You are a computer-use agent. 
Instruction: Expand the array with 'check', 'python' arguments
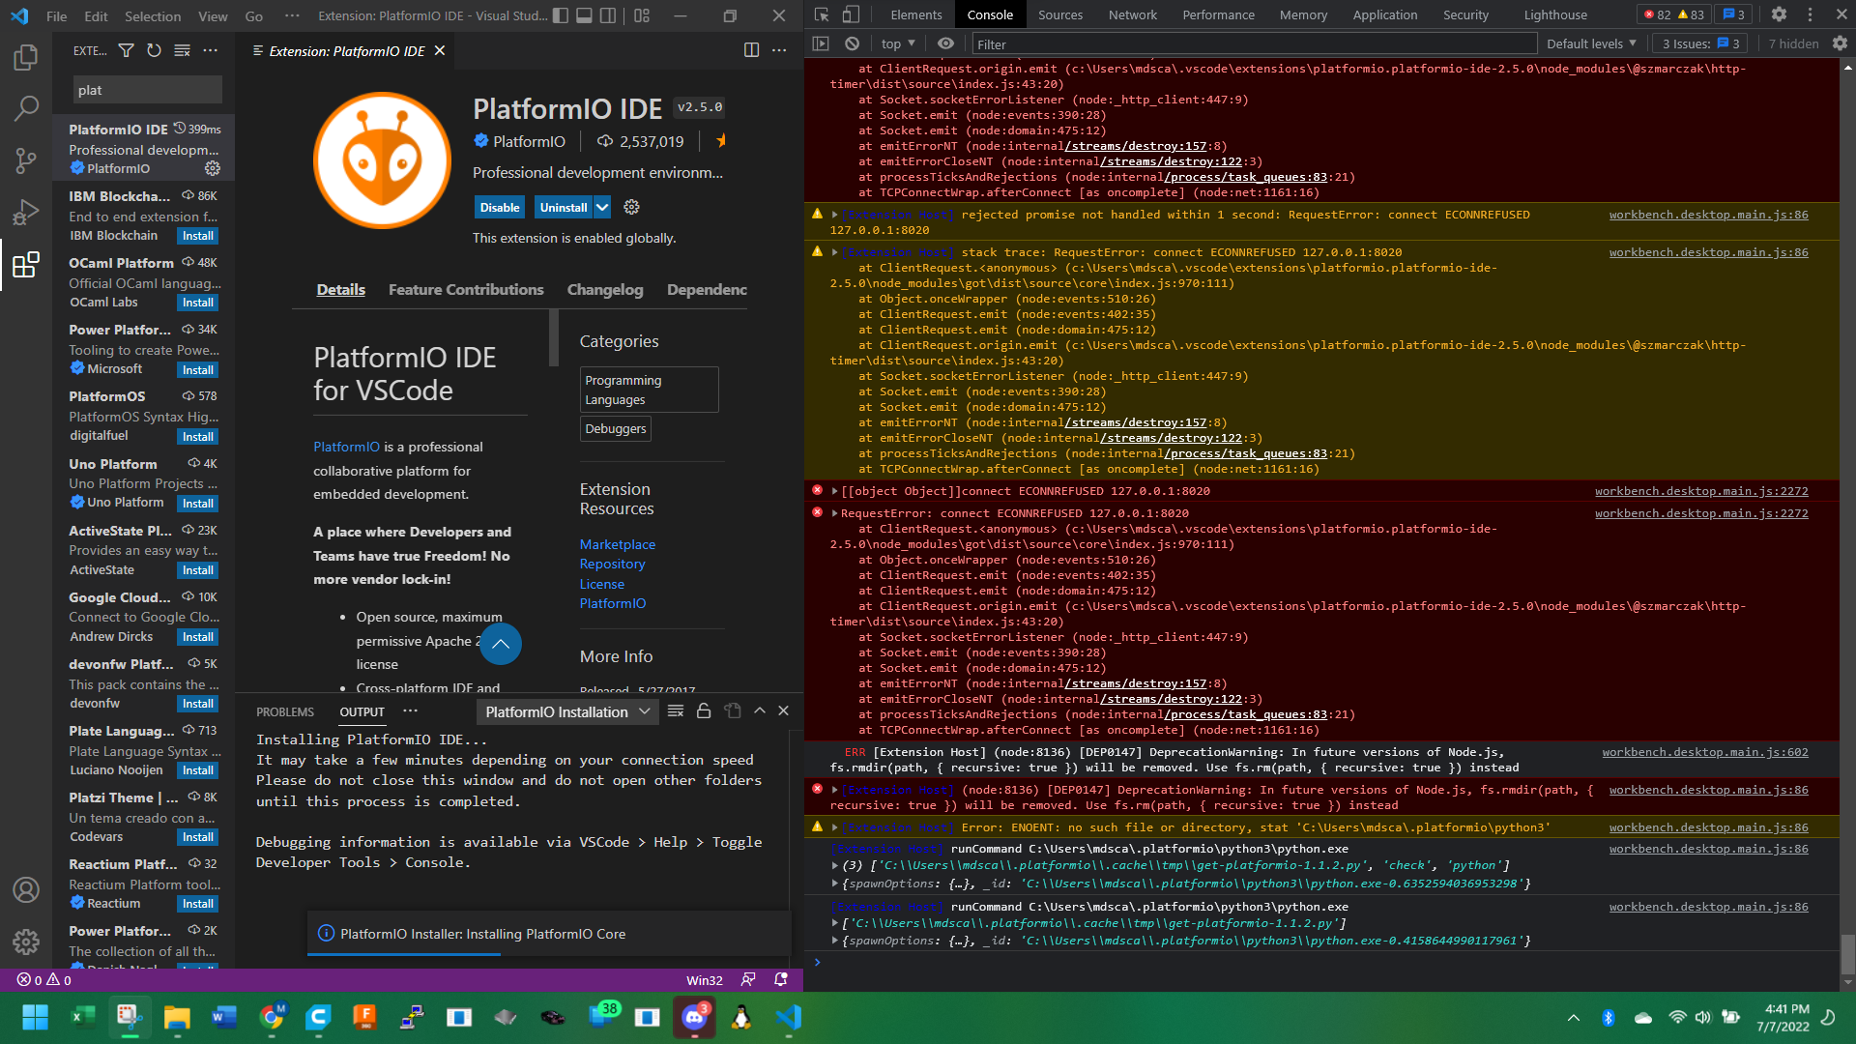[x=834, y=865]
